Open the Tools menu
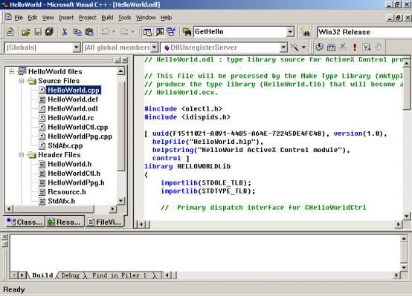The width and height of the screenshot is (412, 296). pos(124,18)
